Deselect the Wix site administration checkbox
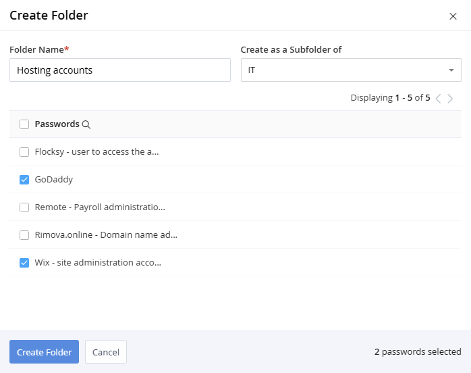 coord(24,263)
